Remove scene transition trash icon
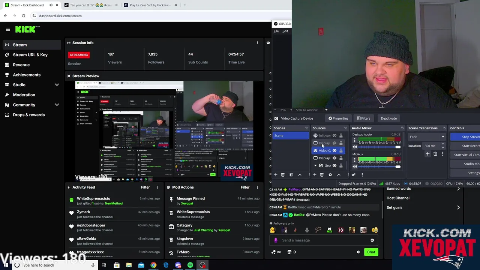The height and width of the screenshot is (270, 480). click(x=435, y=154)
